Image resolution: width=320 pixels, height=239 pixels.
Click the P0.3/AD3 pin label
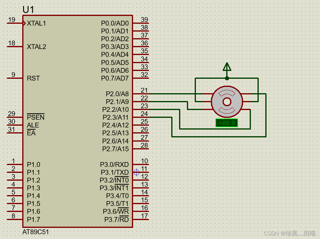115,47
